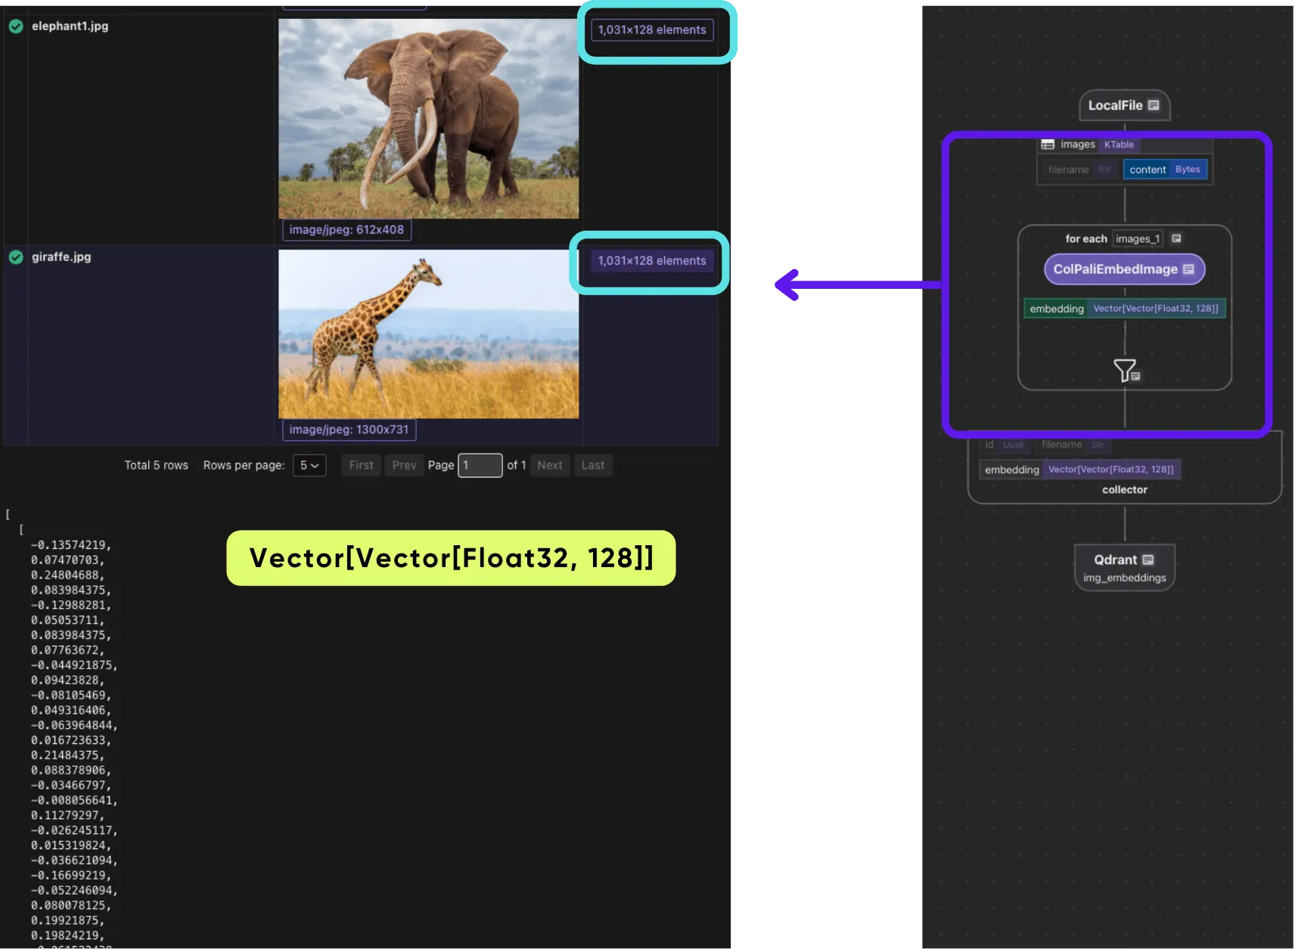
Task: Click the img_embeddings collection name
Action: (1124, 578)
